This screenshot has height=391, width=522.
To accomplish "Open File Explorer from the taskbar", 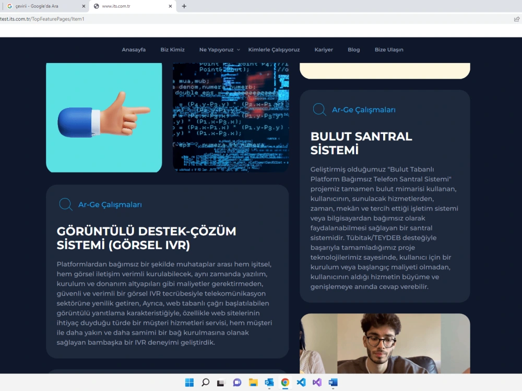I will tap(253, 382).
